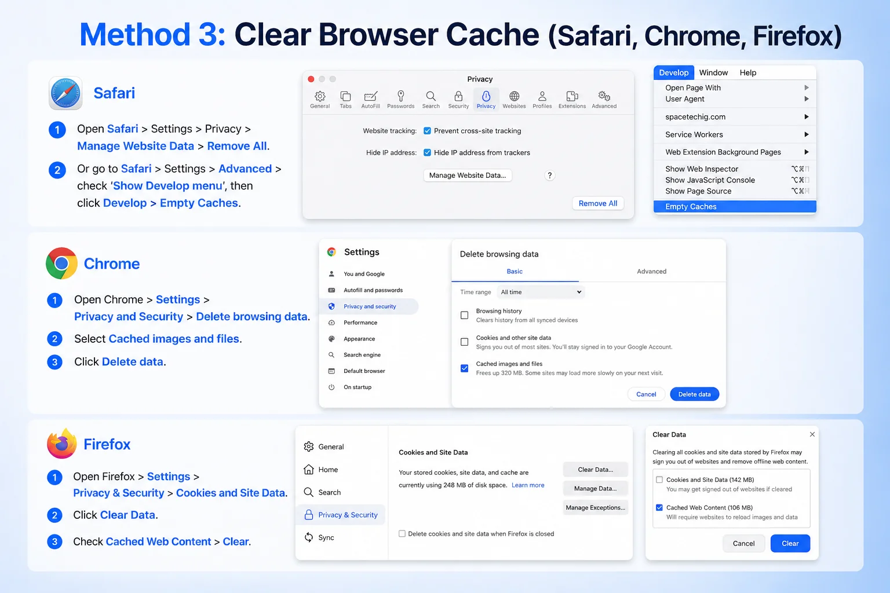The height and width of the screenshot is (593, 890).
Task: Open the Tabs pane in Safari settings
Action: pos(345,100)
